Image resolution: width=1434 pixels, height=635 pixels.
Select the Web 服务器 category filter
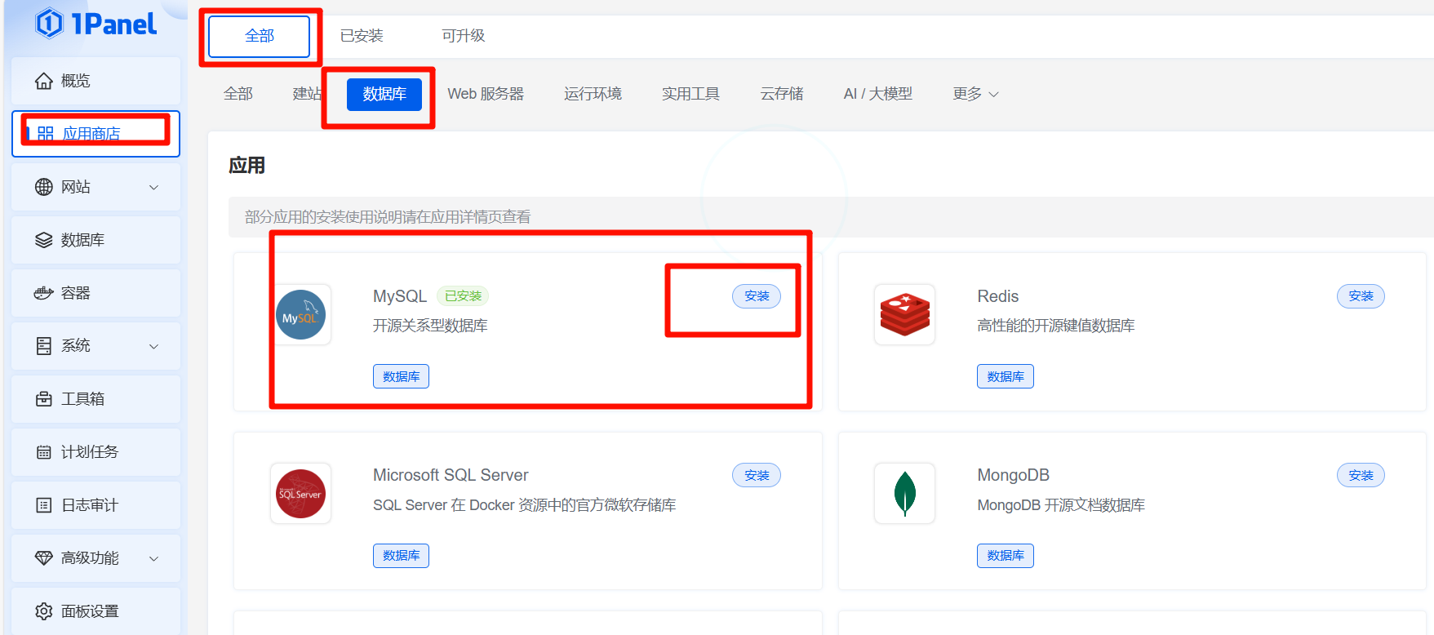pyautogui.click(x=486, y=94)
